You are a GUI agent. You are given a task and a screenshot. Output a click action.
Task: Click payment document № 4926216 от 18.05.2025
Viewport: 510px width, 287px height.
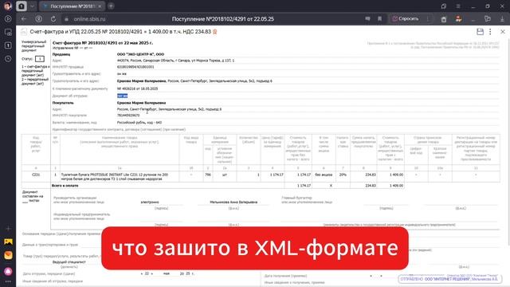pos(137,88)
